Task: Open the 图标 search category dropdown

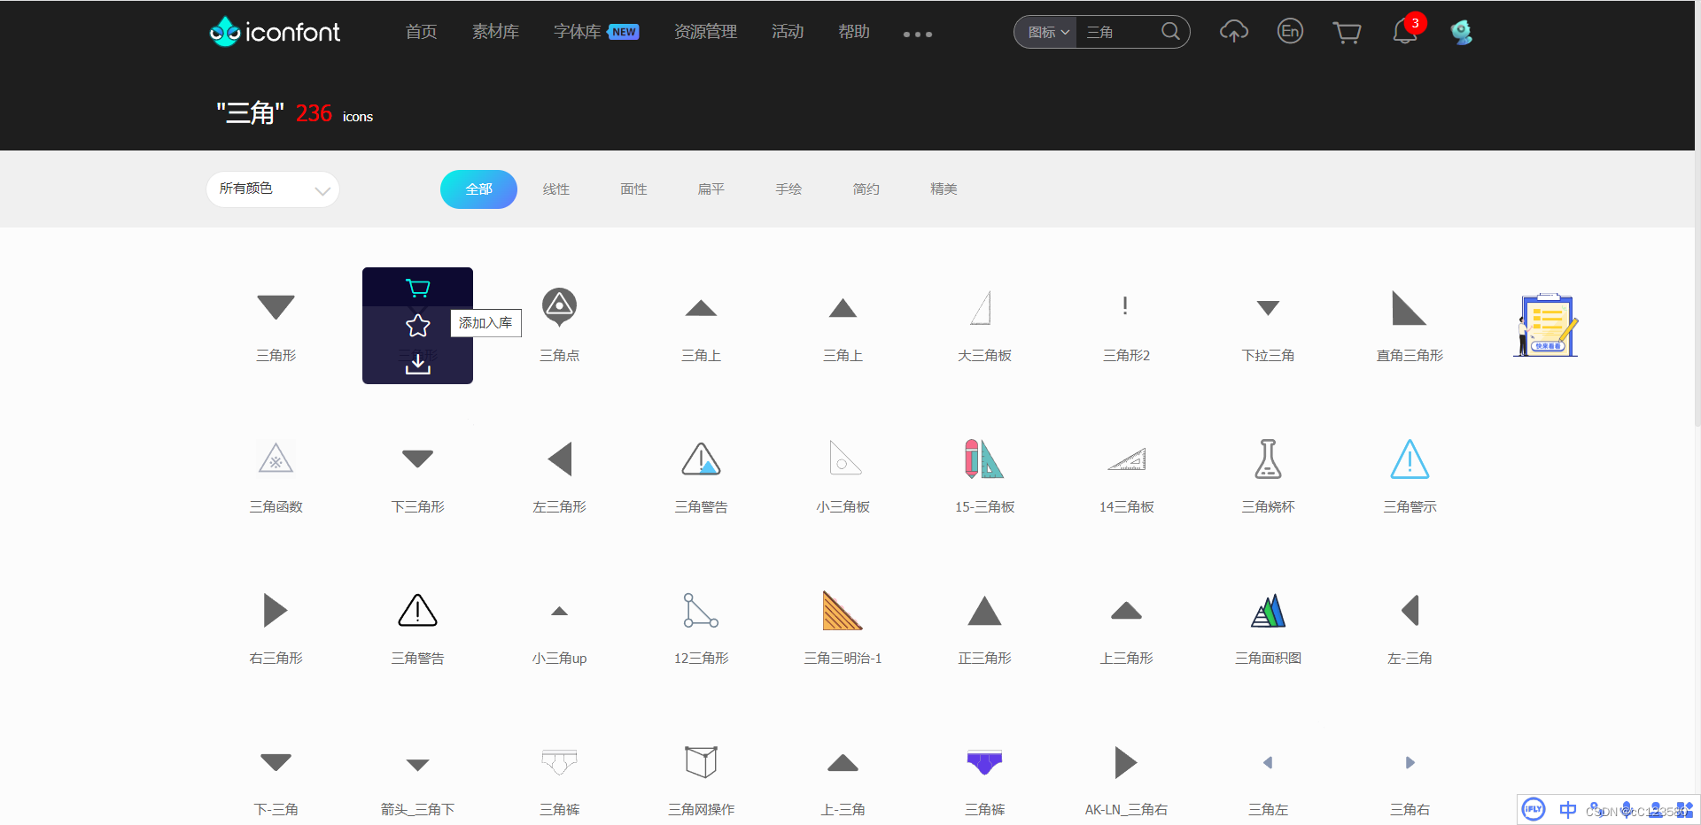Action: 1045,31
